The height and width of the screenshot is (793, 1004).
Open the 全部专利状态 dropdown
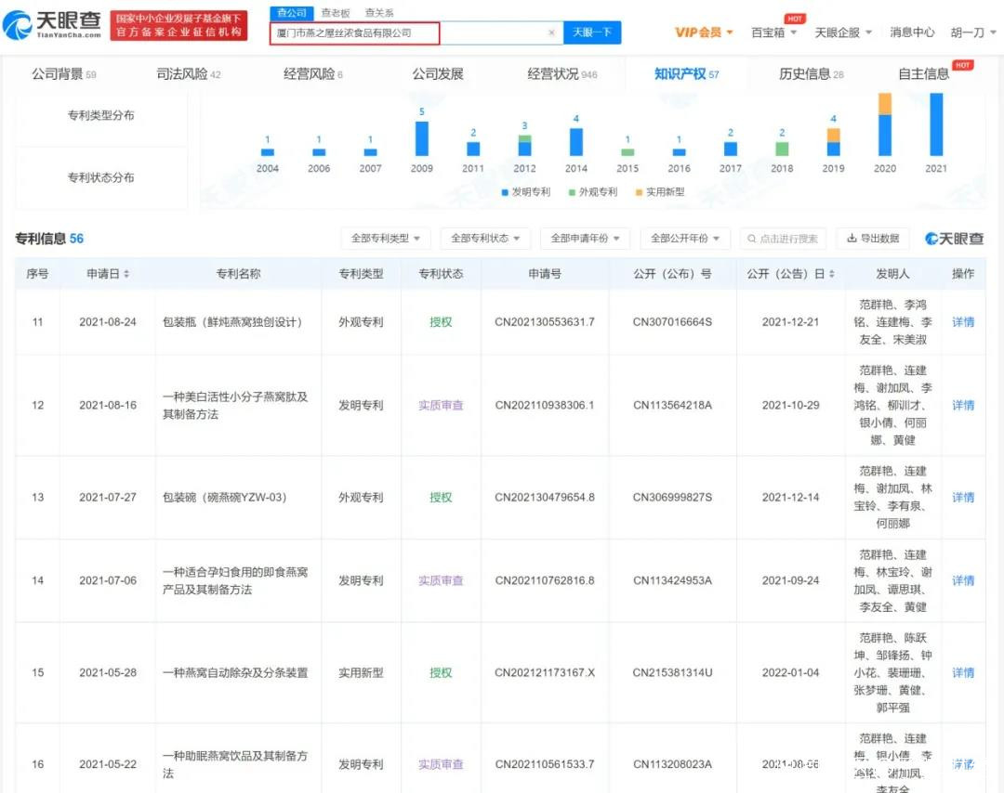[484, 239]
